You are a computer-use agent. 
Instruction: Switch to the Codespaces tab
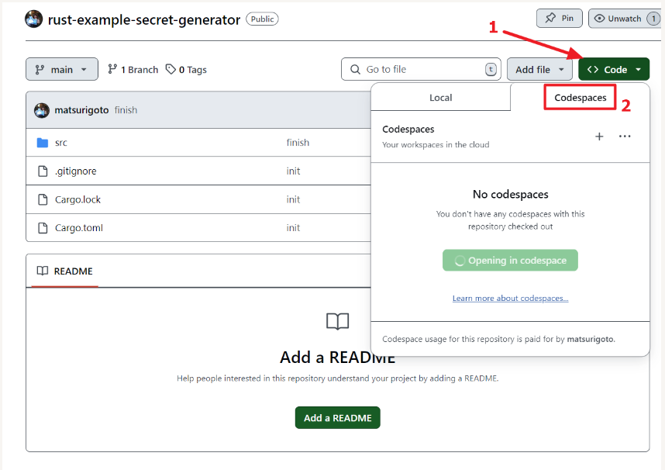[581, 98]
